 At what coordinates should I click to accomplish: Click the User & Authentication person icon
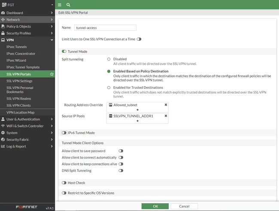[3, 119]
